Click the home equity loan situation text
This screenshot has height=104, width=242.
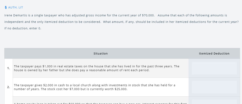click(100, 103)
